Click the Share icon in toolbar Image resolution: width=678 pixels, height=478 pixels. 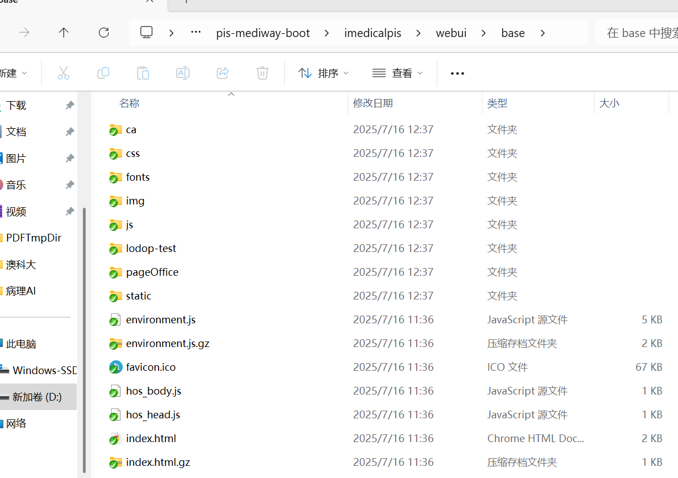223,73
